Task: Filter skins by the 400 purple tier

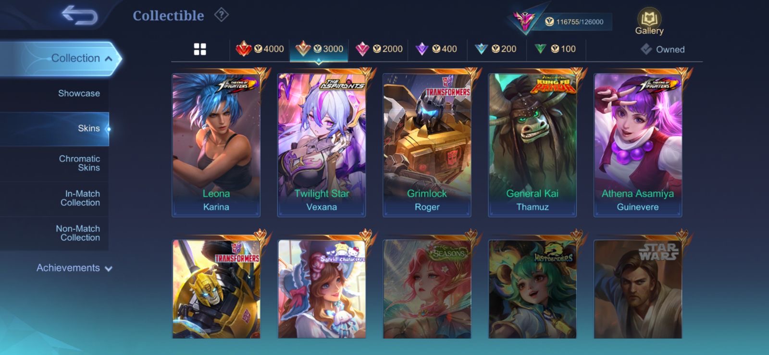Action: [436, 49]
